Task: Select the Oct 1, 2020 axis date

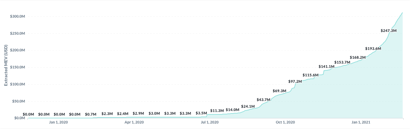Action: (x=285, y=122)
